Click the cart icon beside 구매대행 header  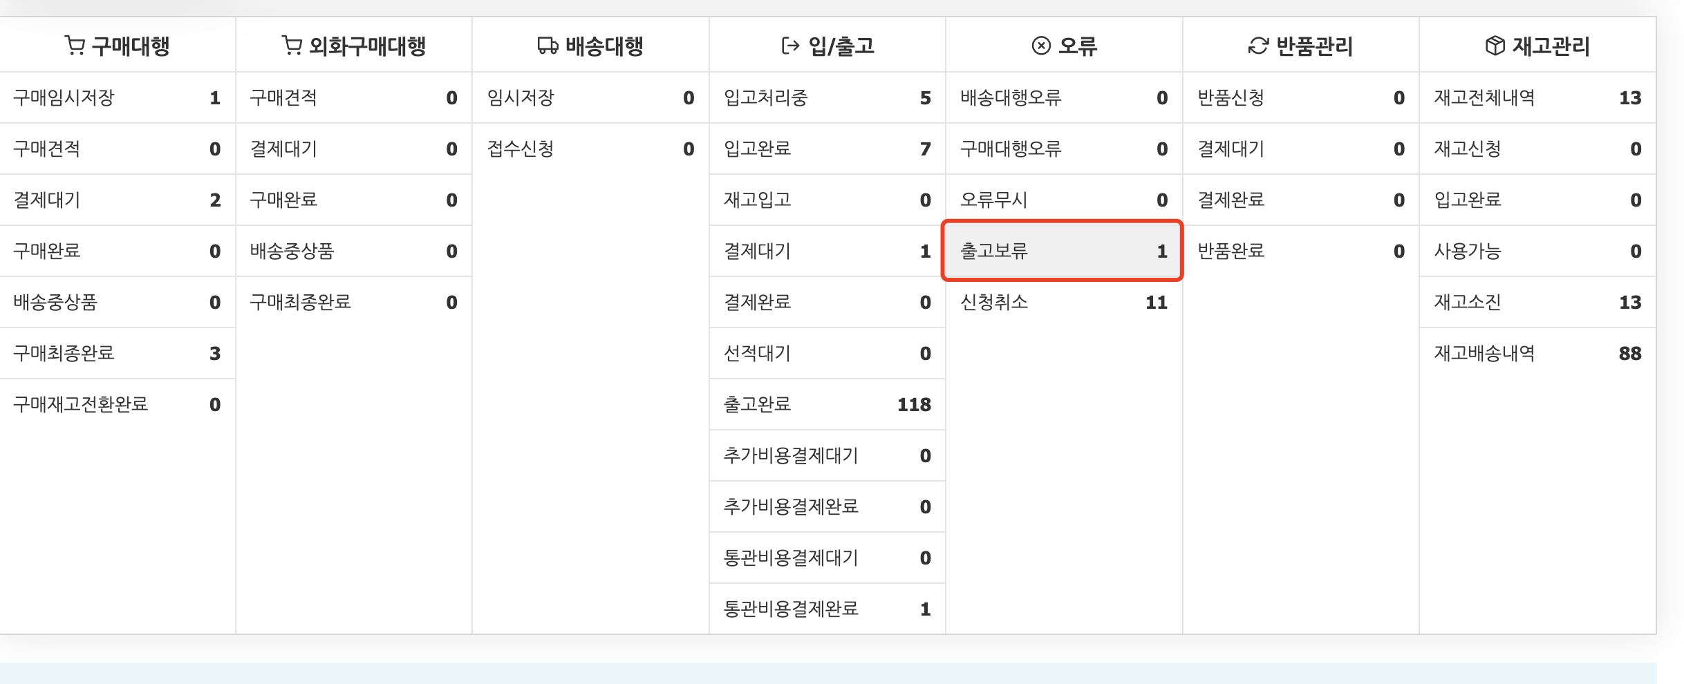pos(75,46)
